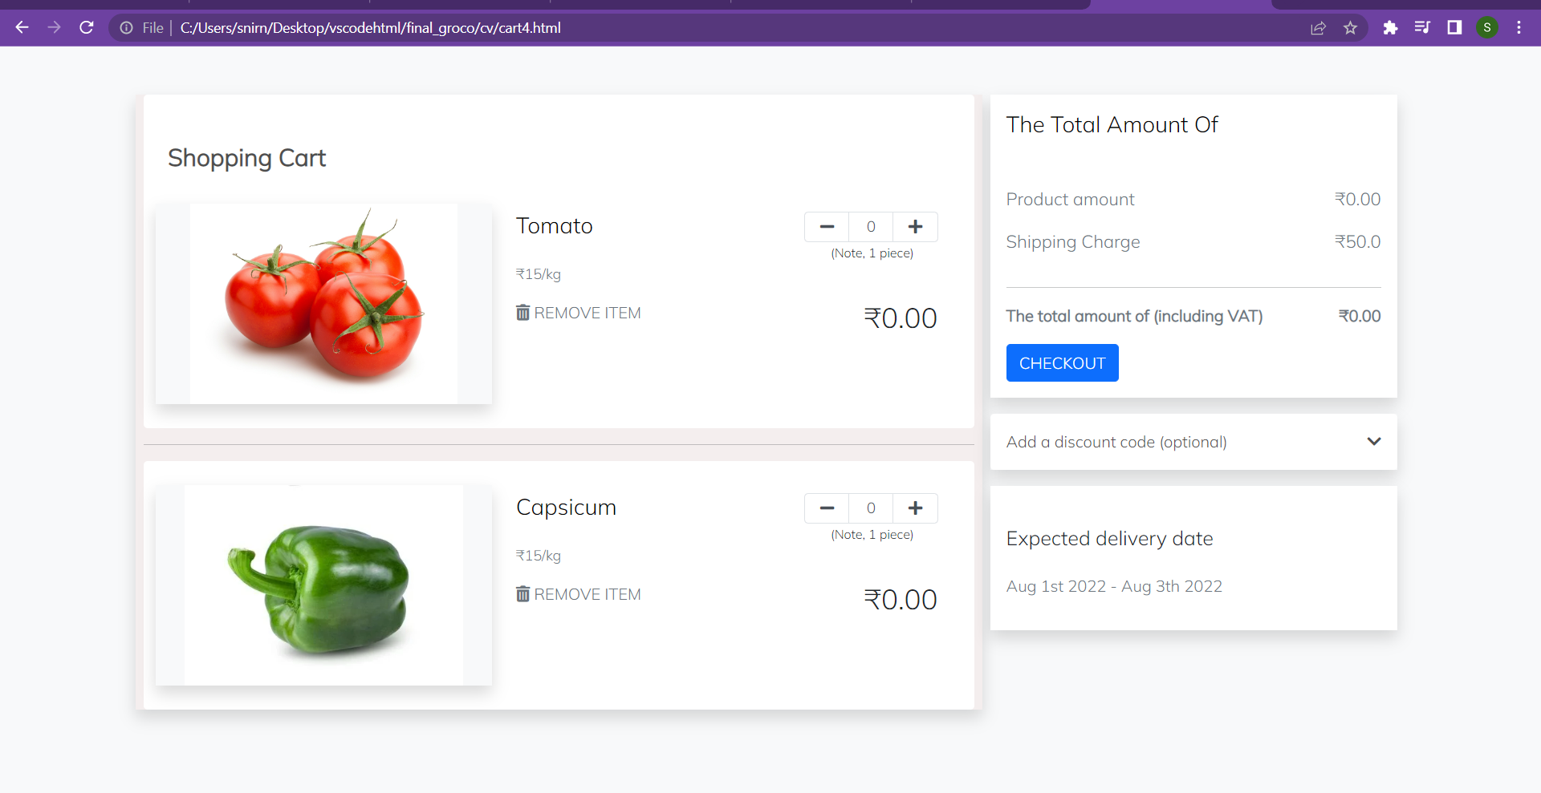Click the trash icon next to REMOVE ITEM for Tomato
This screenshot has width=1541, height=793.
click(522, 313)
